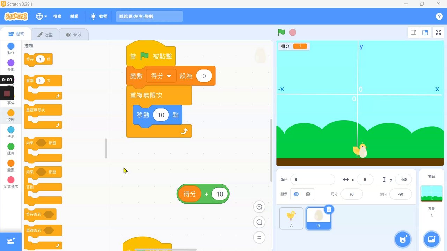Click the 得分 variable in the addition block
The width and height of the screenshot is (447, 251).
click(190, 194)
